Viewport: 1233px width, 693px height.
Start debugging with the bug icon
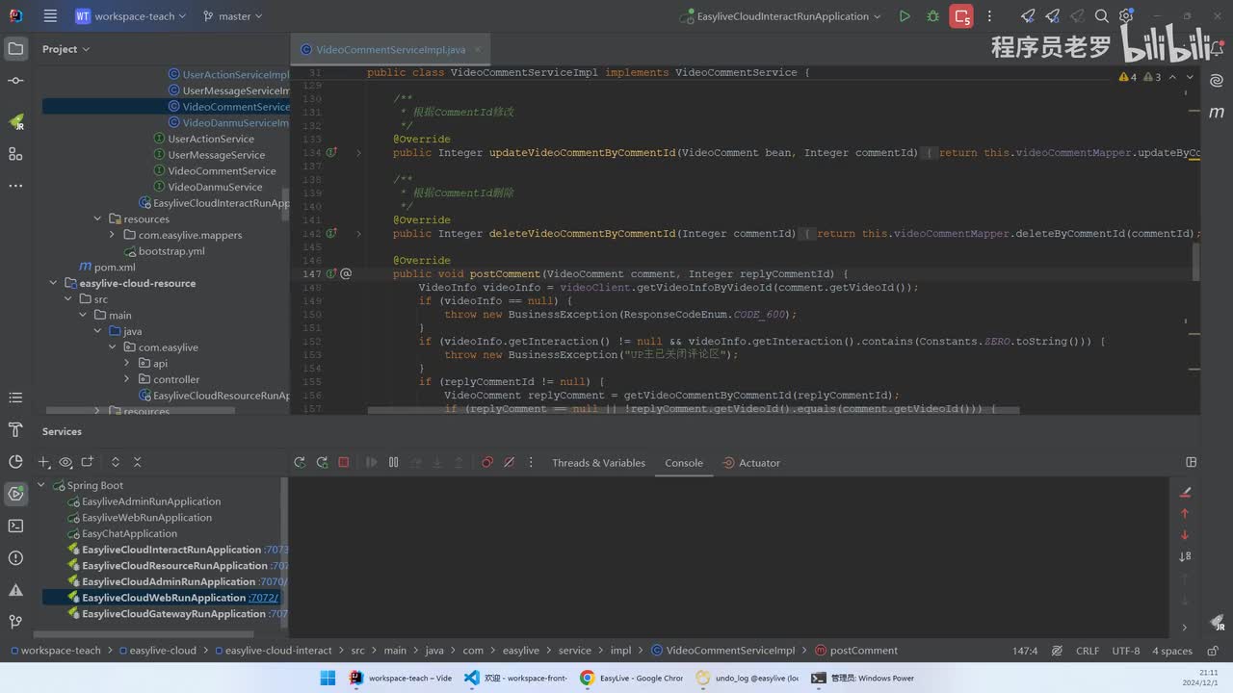point(932,16)
